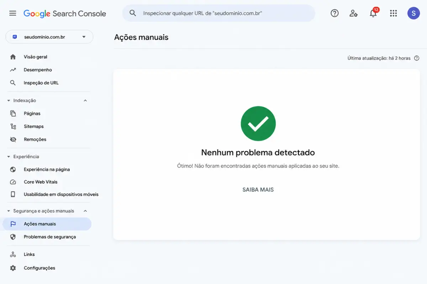This screenshot has width=427, height=284.
Task: Click the Nenhum problema detectado heading
Action: [258, 152]
